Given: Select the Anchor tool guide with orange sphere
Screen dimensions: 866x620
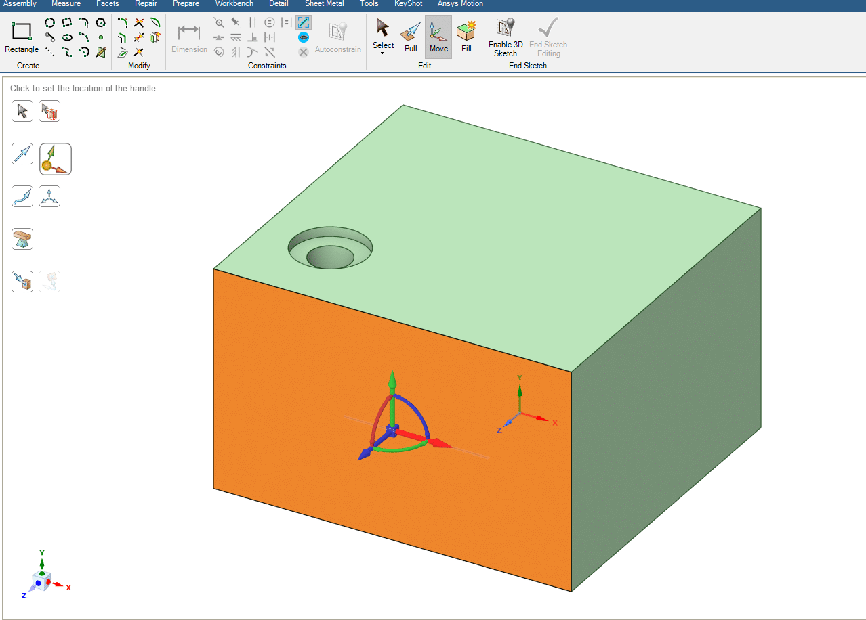Looking at the screenshot, I should [56, 159].
